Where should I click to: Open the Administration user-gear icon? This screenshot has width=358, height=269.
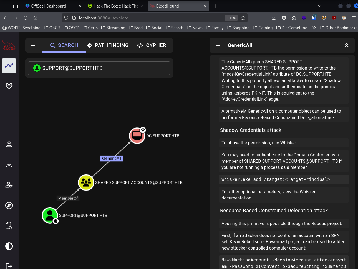tap(9, 185)
